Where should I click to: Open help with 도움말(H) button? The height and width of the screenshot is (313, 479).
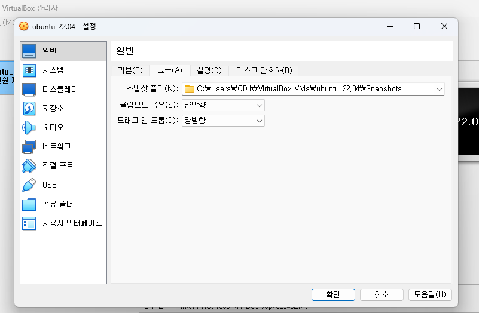point(430,294)
